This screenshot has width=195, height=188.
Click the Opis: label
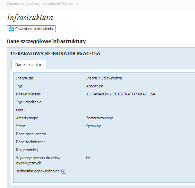click(x=20, y=110)
